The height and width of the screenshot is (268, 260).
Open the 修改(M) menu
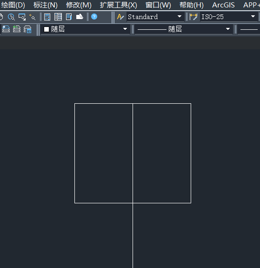79,5
